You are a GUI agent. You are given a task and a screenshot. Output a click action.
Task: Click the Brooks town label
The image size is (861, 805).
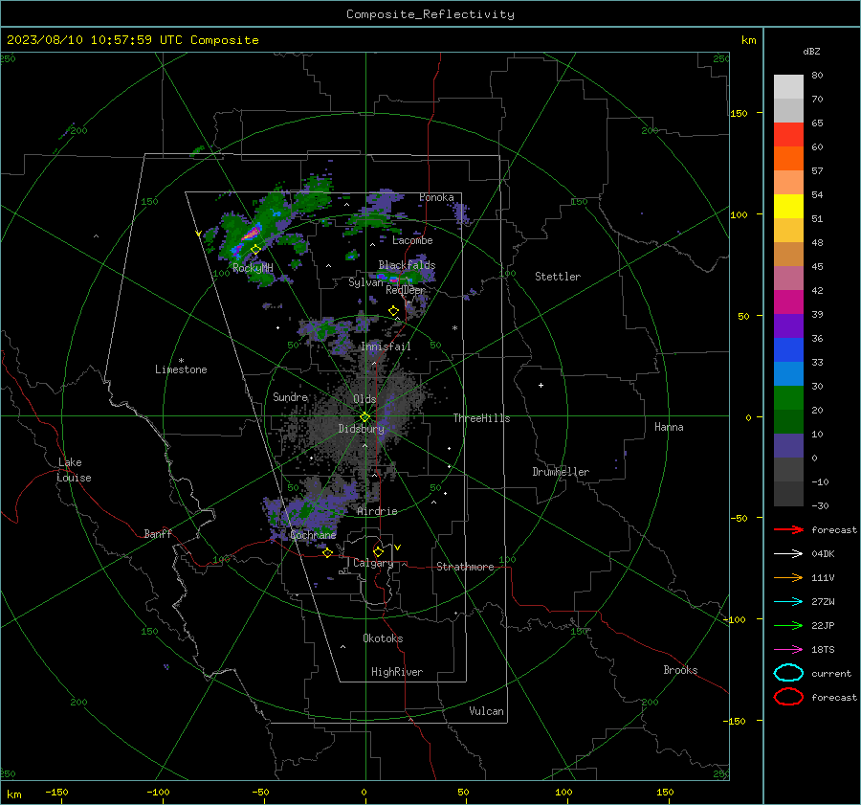pos(680,670)
